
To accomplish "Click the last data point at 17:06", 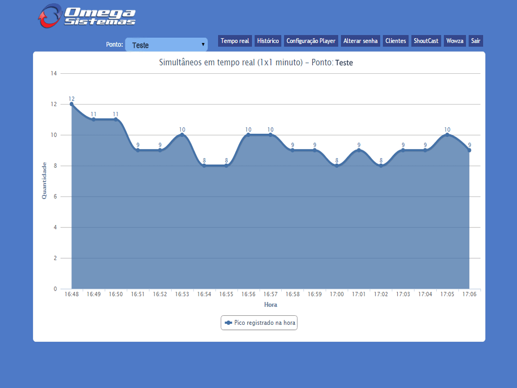I will coord(469,150).
